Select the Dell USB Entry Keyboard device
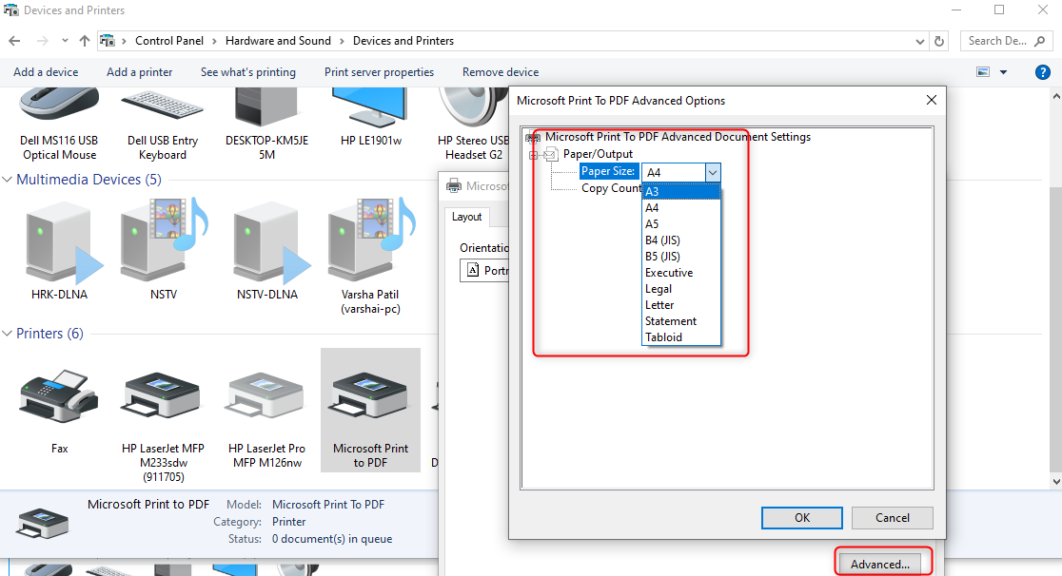 pos(163,125)
